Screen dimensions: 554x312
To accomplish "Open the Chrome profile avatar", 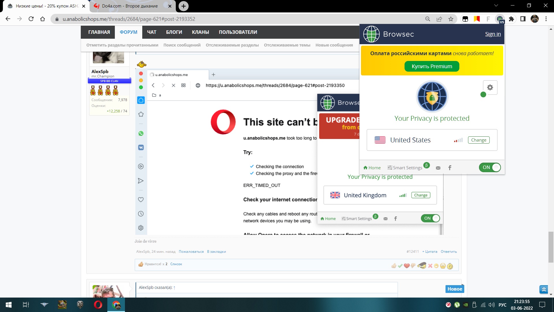I will click(x=535, y=19).
